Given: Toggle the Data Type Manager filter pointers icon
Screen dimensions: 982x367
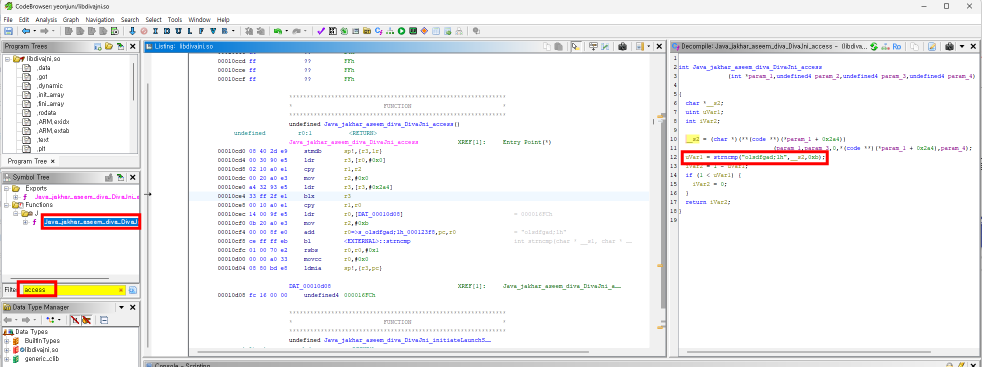Looking at the screenshot, I should pyautogui.click(x=86, y=320).
